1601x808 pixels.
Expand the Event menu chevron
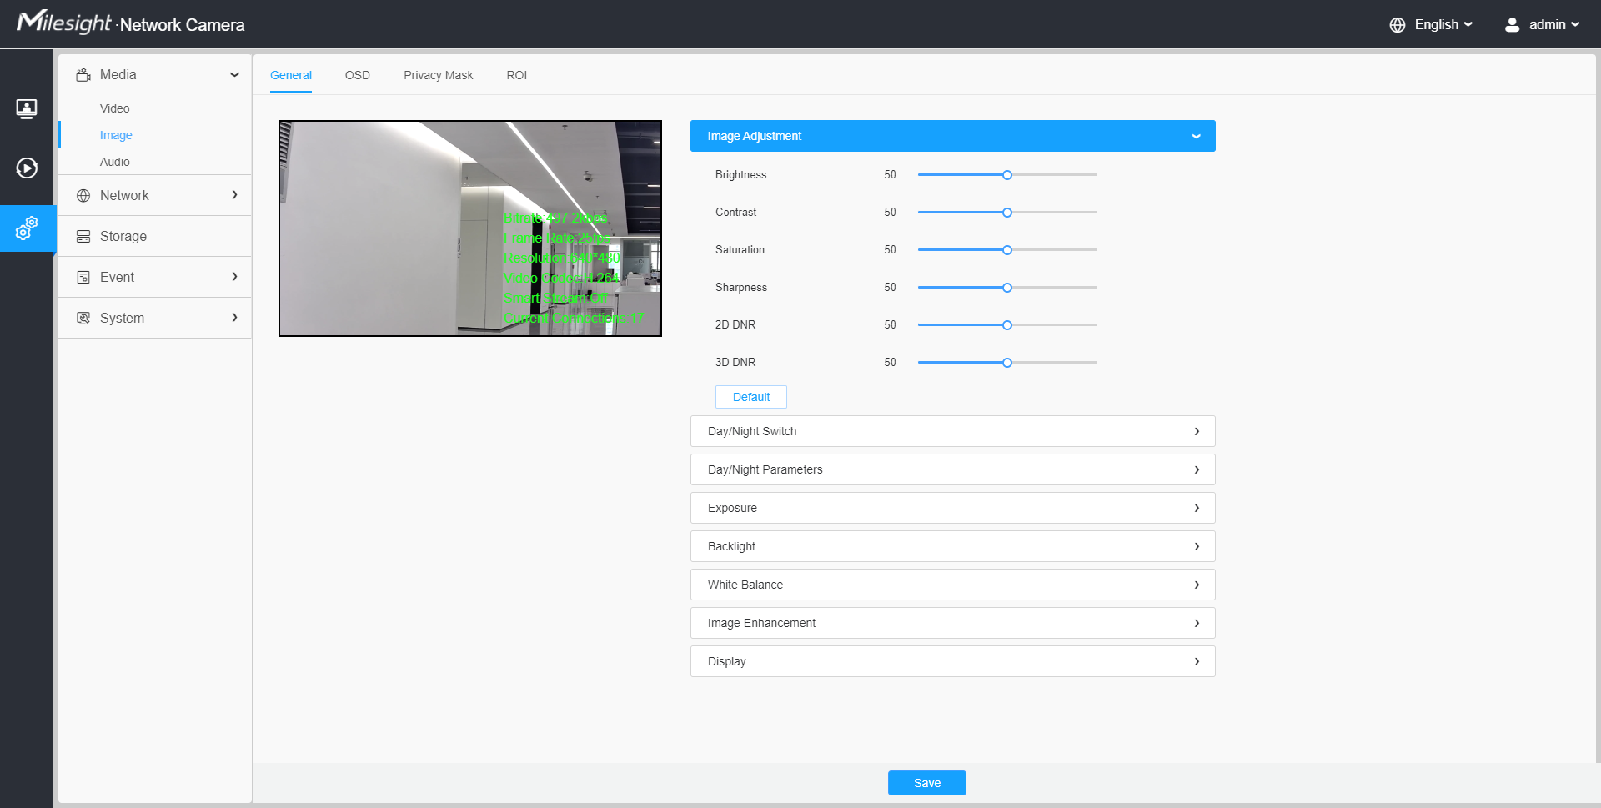coord(234,277)
